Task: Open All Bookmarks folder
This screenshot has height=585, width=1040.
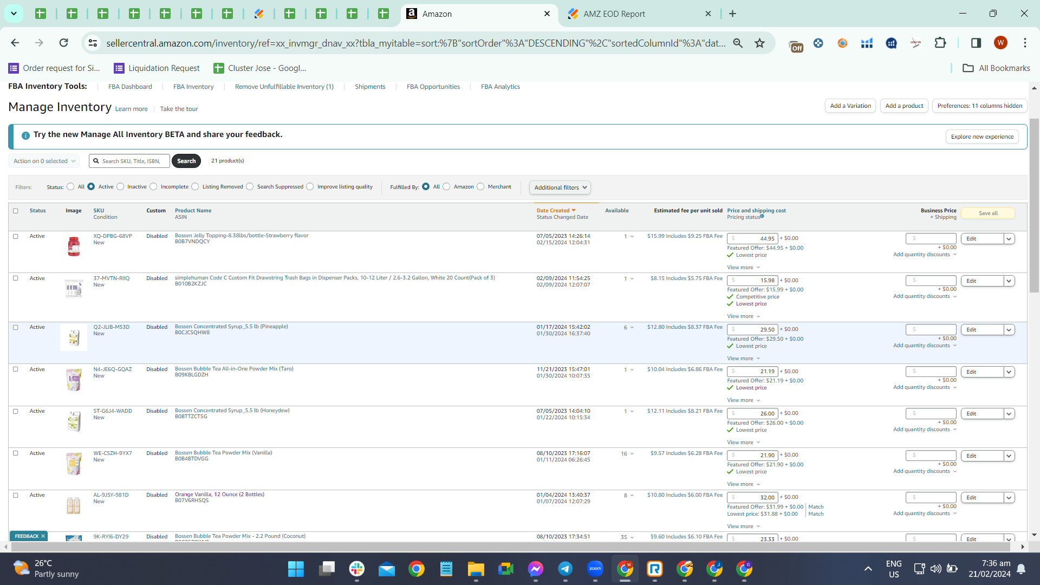Action: coord(996,68)
